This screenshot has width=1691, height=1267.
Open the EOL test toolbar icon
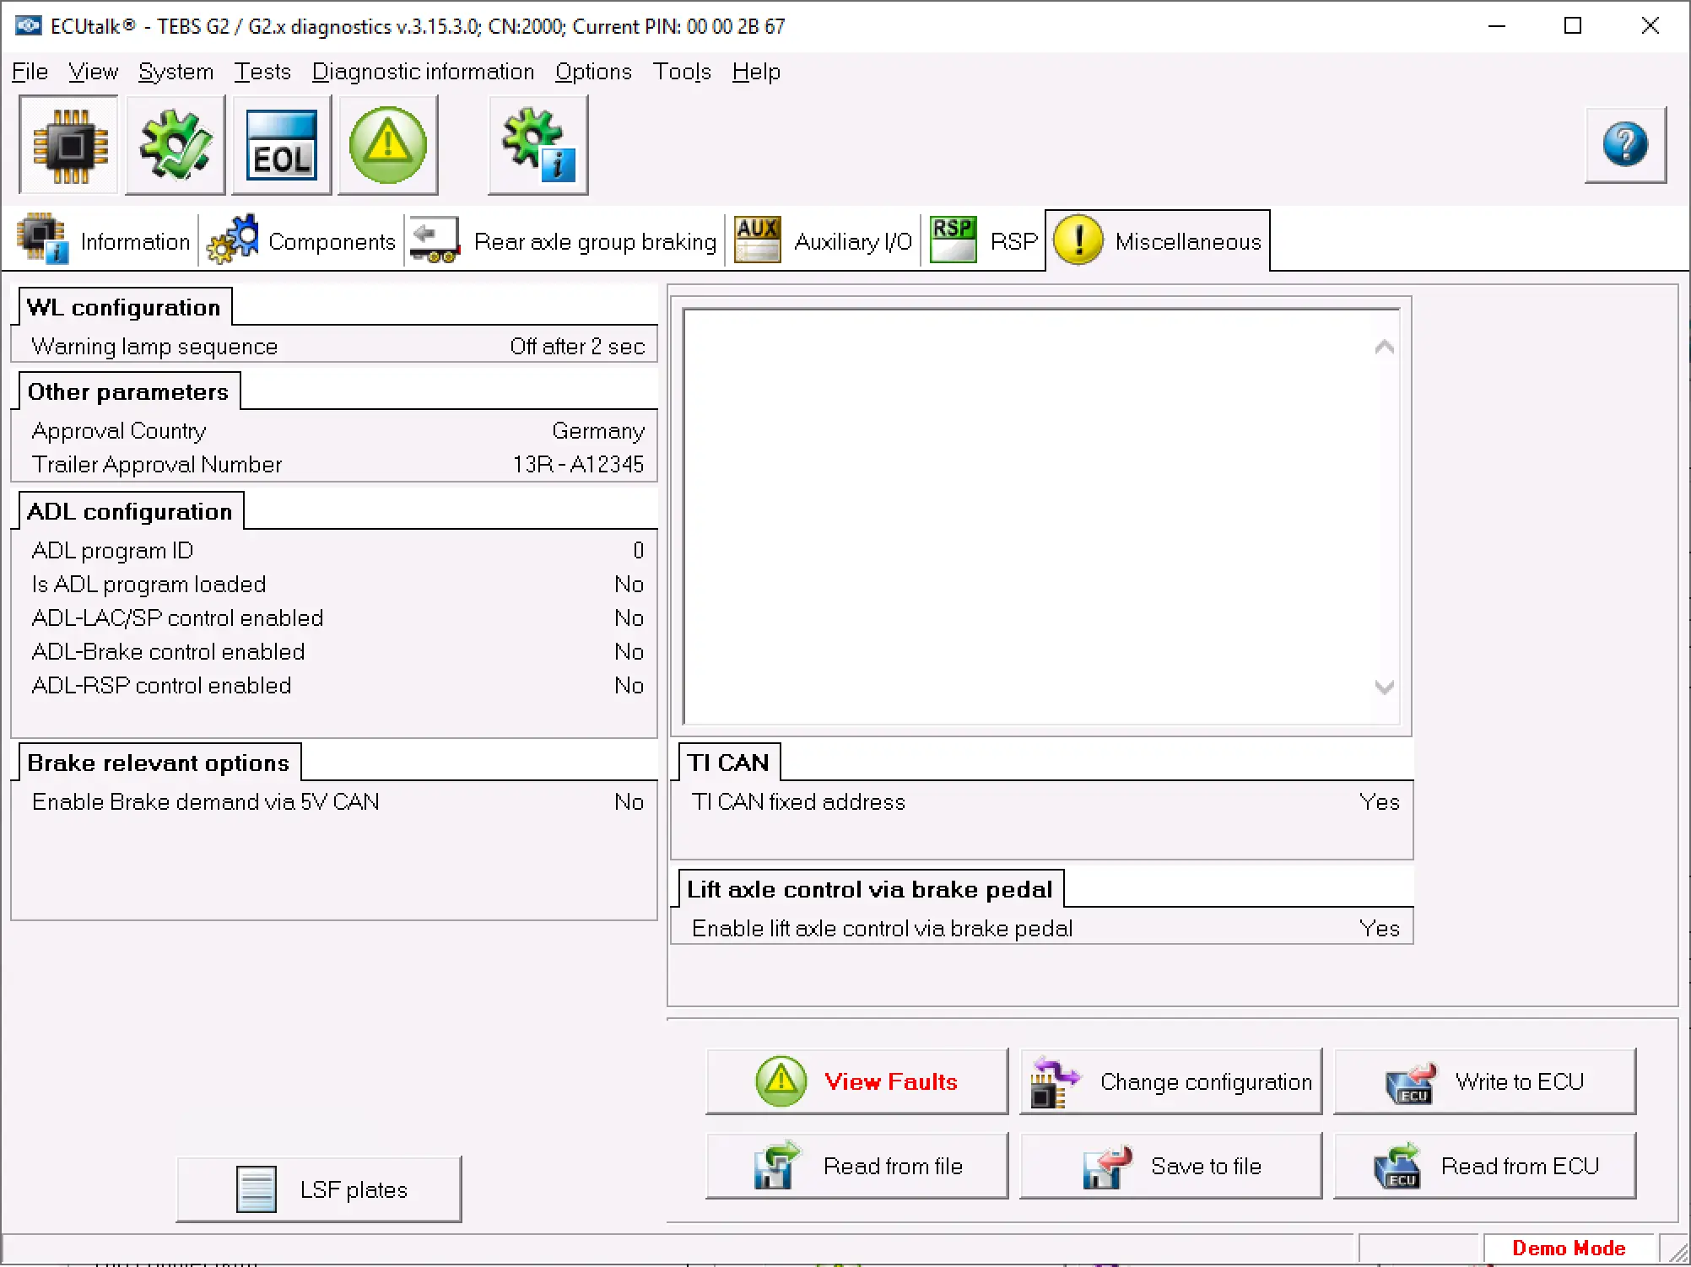282,145
